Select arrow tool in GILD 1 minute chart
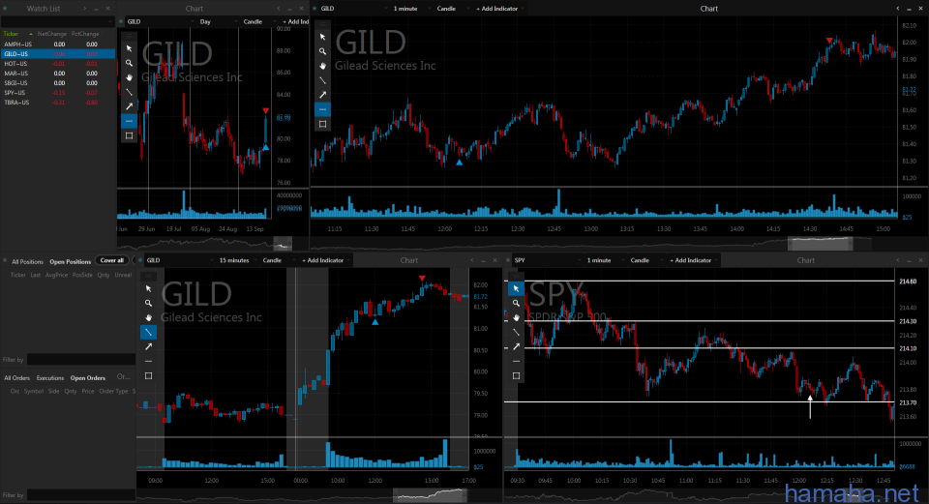This screenshot has width=929, height=504. tap(322, 95)
